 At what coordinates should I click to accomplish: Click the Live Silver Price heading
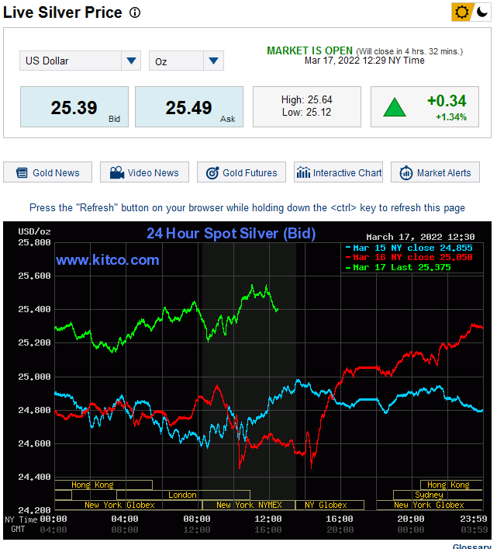click(x=63, y=12)
